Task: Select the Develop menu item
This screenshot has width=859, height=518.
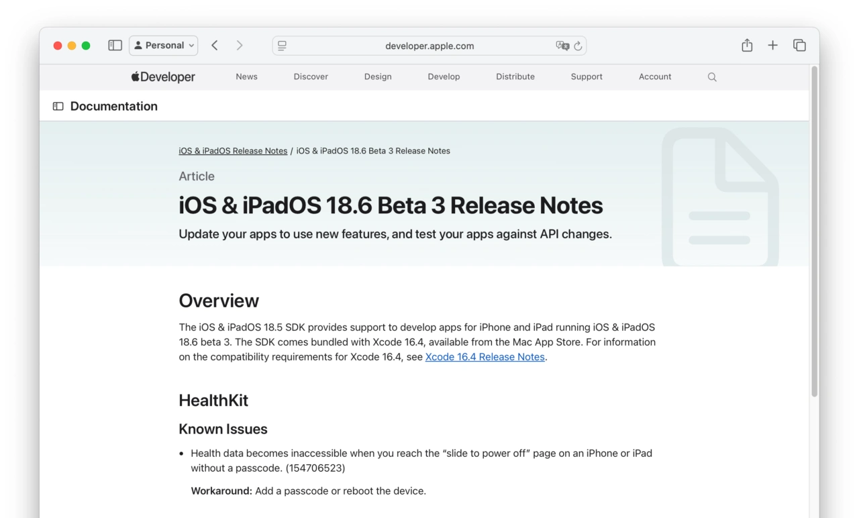Action: [444, 76]
